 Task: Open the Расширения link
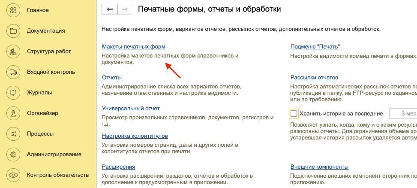[119, 167]
